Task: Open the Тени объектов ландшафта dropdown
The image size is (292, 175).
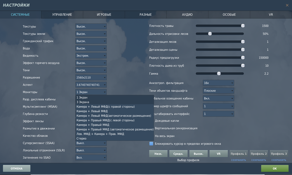Action: (x=218, y=91)
